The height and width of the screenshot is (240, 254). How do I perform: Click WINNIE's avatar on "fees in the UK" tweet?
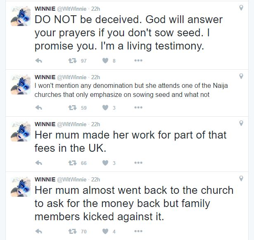pyautogui.click(x=20, y=131)
